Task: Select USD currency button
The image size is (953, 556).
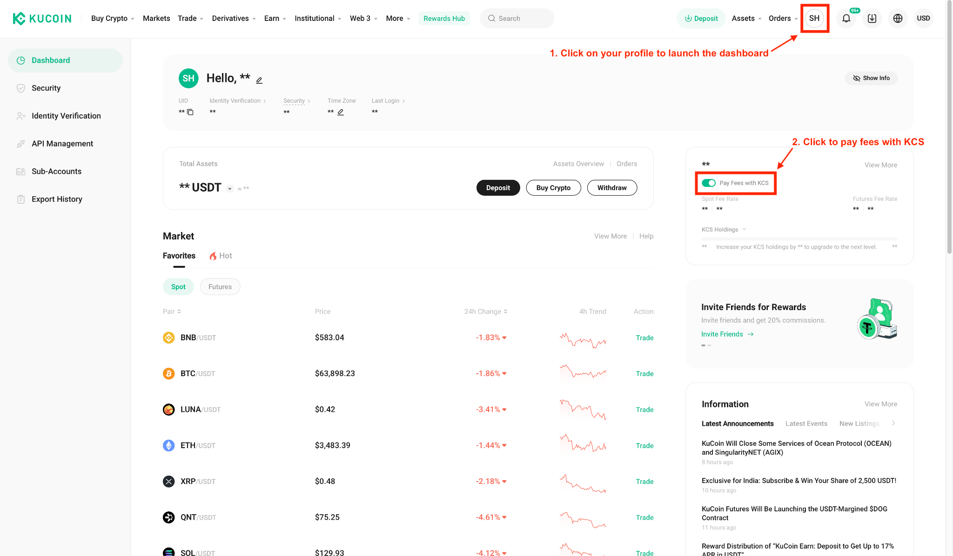Action: click(923, 19)
